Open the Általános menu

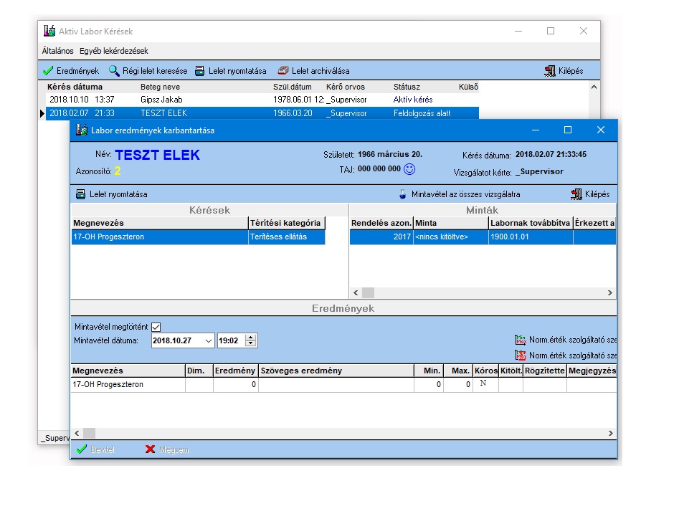(x=57, y=51)
